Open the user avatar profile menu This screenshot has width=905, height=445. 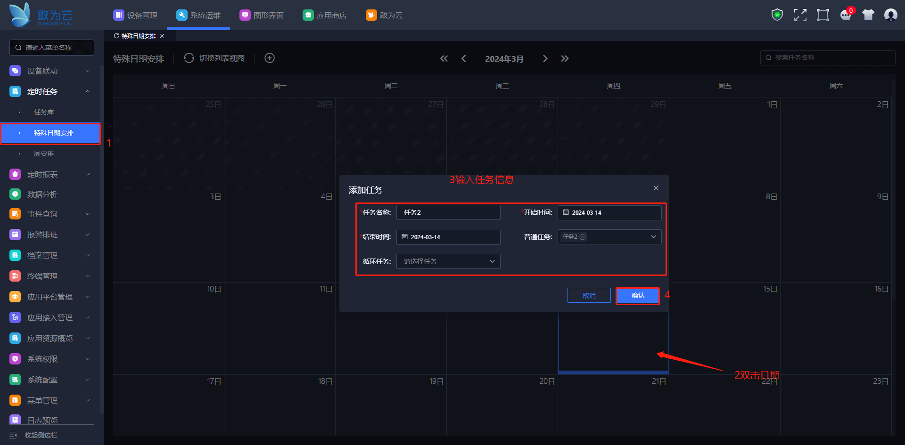pos(890,15)
